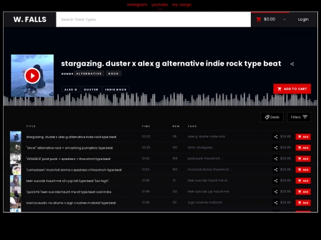The width and height of the screenshot is (321, 240).
Task: Open the W. FALLS logo home link
Action: pyautogui.click(x=30, y=20)
